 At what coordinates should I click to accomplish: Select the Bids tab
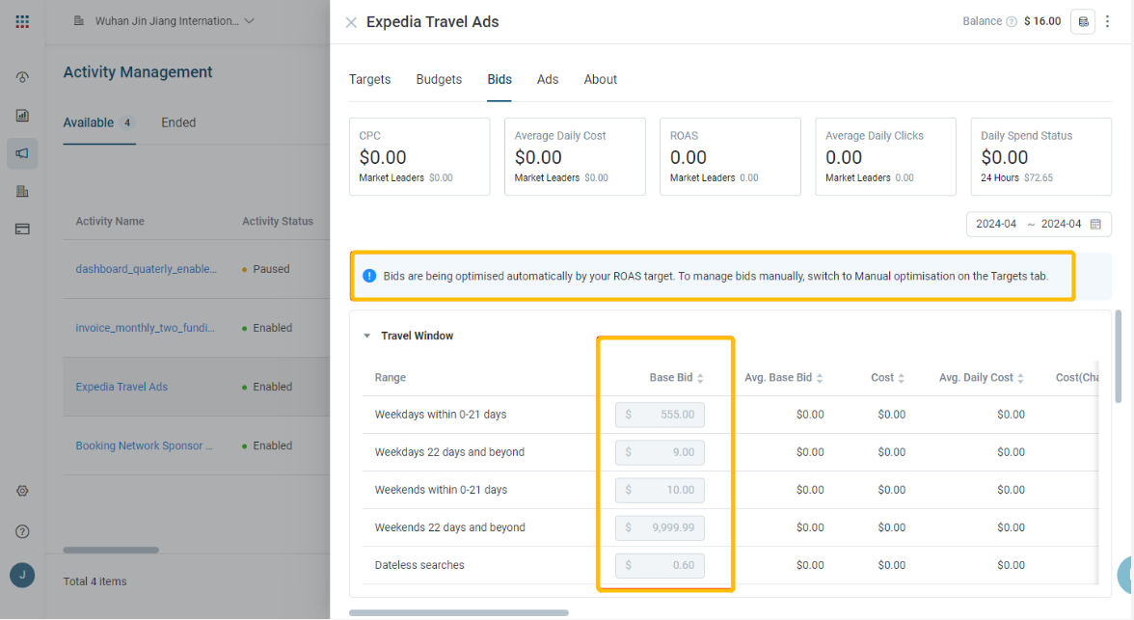(x=499, y=80)
